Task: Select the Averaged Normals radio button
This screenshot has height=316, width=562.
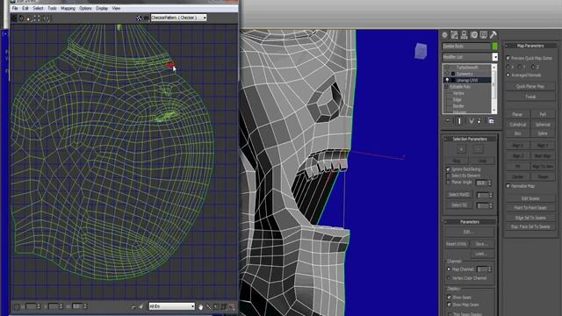Action: [x=508, y=75]
